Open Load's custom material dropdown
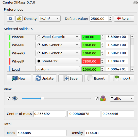 pos(58,69)
